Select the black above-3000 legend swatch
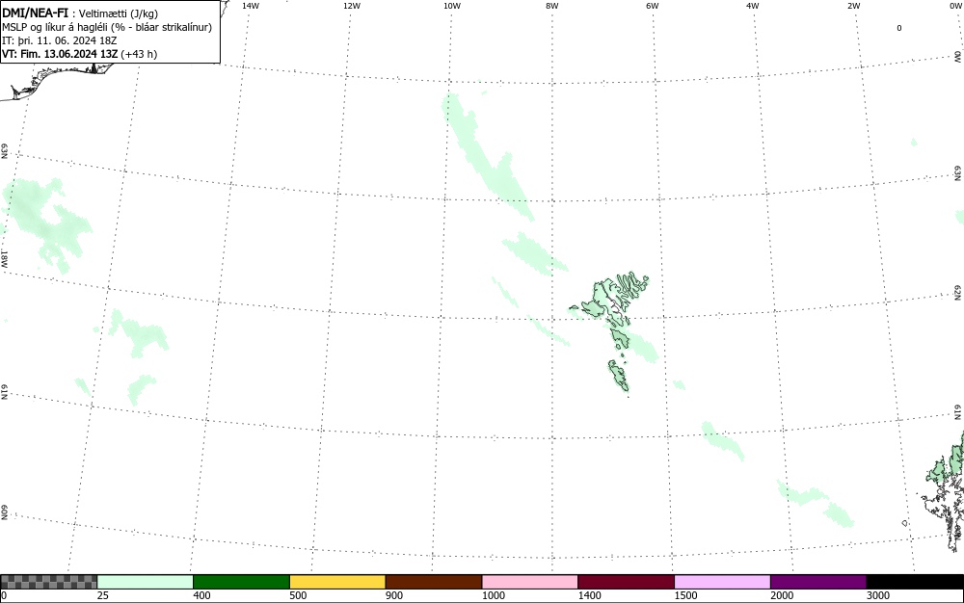Image resolution: width=964 pixels, height=603 pixels. 915,582
